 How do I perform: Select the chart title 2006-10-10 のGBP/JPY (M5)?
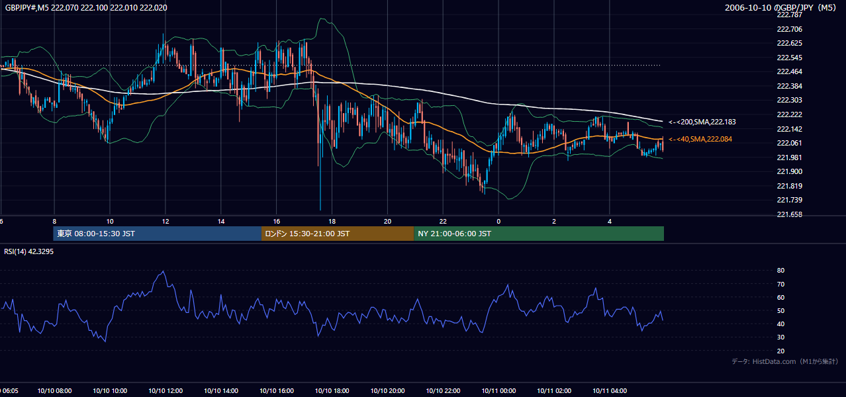click(782, 8)
